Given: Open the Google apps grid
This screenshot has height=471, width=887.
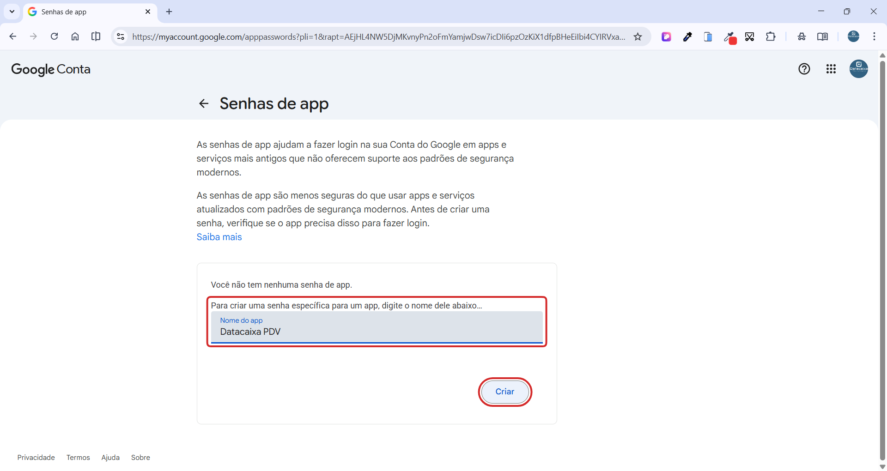Looking at the screenshot, I should [x=831, y=69].
